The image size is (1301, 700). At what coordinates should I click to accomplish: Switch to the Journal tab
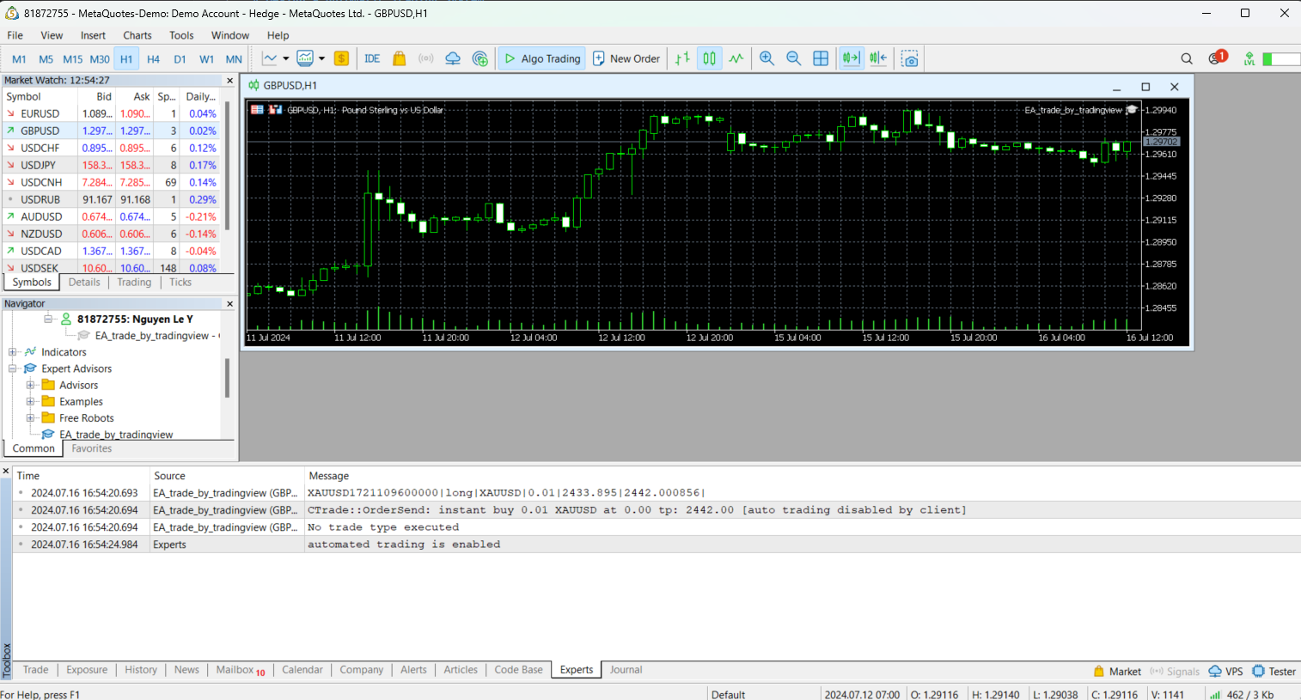[x=626, y=670]
